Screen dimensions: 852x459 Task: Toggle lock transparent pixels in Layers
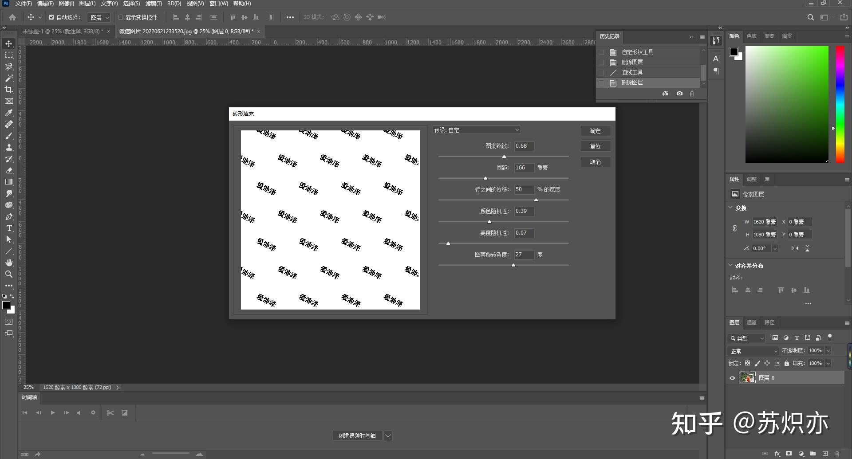pyautogui.click(x=747, y=363)
